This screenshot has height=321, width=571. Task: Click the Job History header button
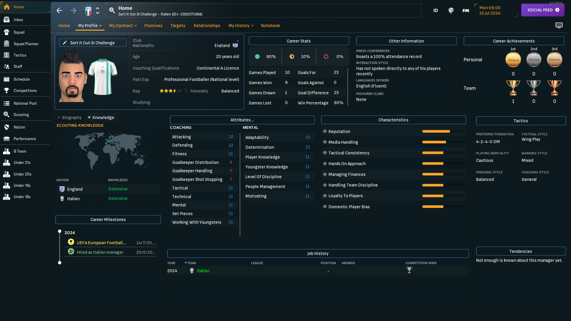pos(318,253)
